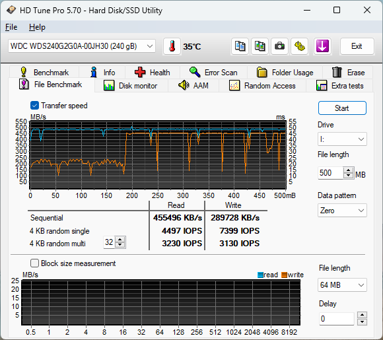Viewport: 383px width, 340px height.
Task: Click the thermometer temperature icon
Action: tap(172, 46)
